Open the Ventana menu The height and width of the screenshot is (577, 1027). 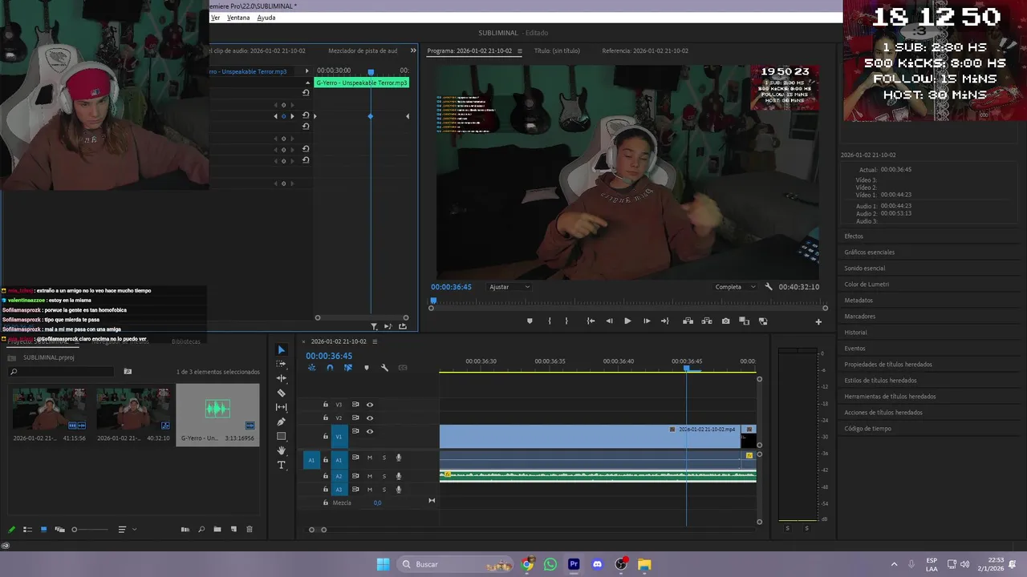point(238,18)
